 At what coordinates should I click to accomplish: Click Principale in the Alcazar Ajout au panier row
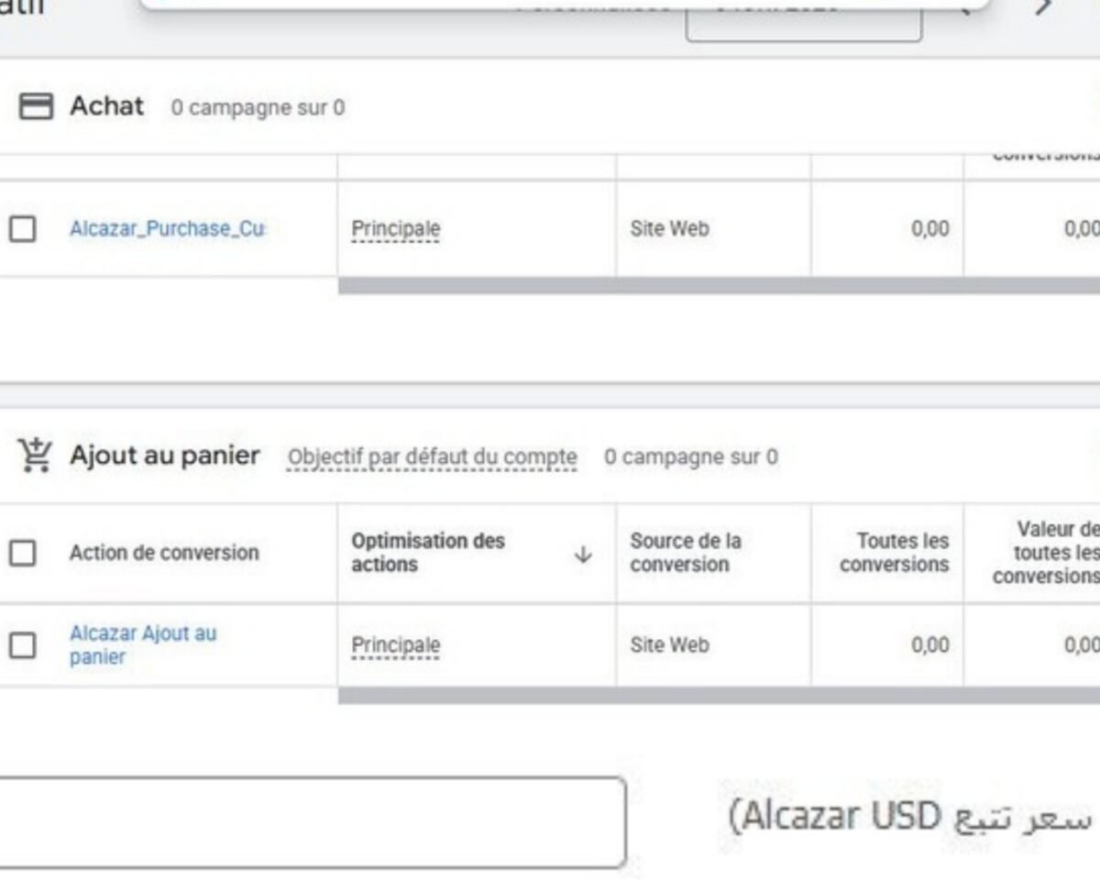click(395, 645)
